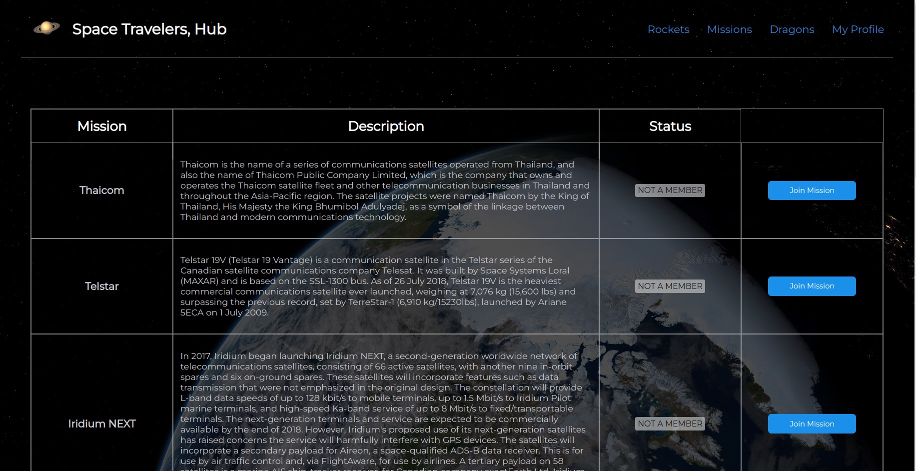Join the Iridium NEXT mission

(x=812, y=423)
